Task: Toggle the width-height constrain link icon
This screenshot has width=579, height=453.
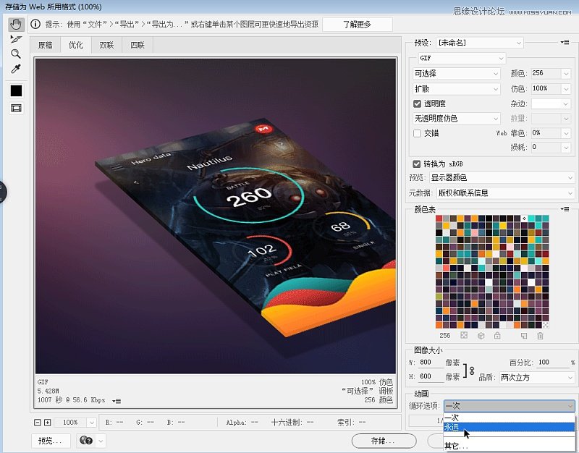Action: (472, 371)
